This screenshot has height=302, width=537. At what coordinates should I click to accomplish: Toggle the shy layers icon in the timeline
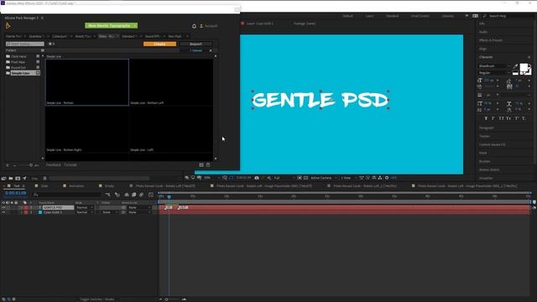point(127,195)
